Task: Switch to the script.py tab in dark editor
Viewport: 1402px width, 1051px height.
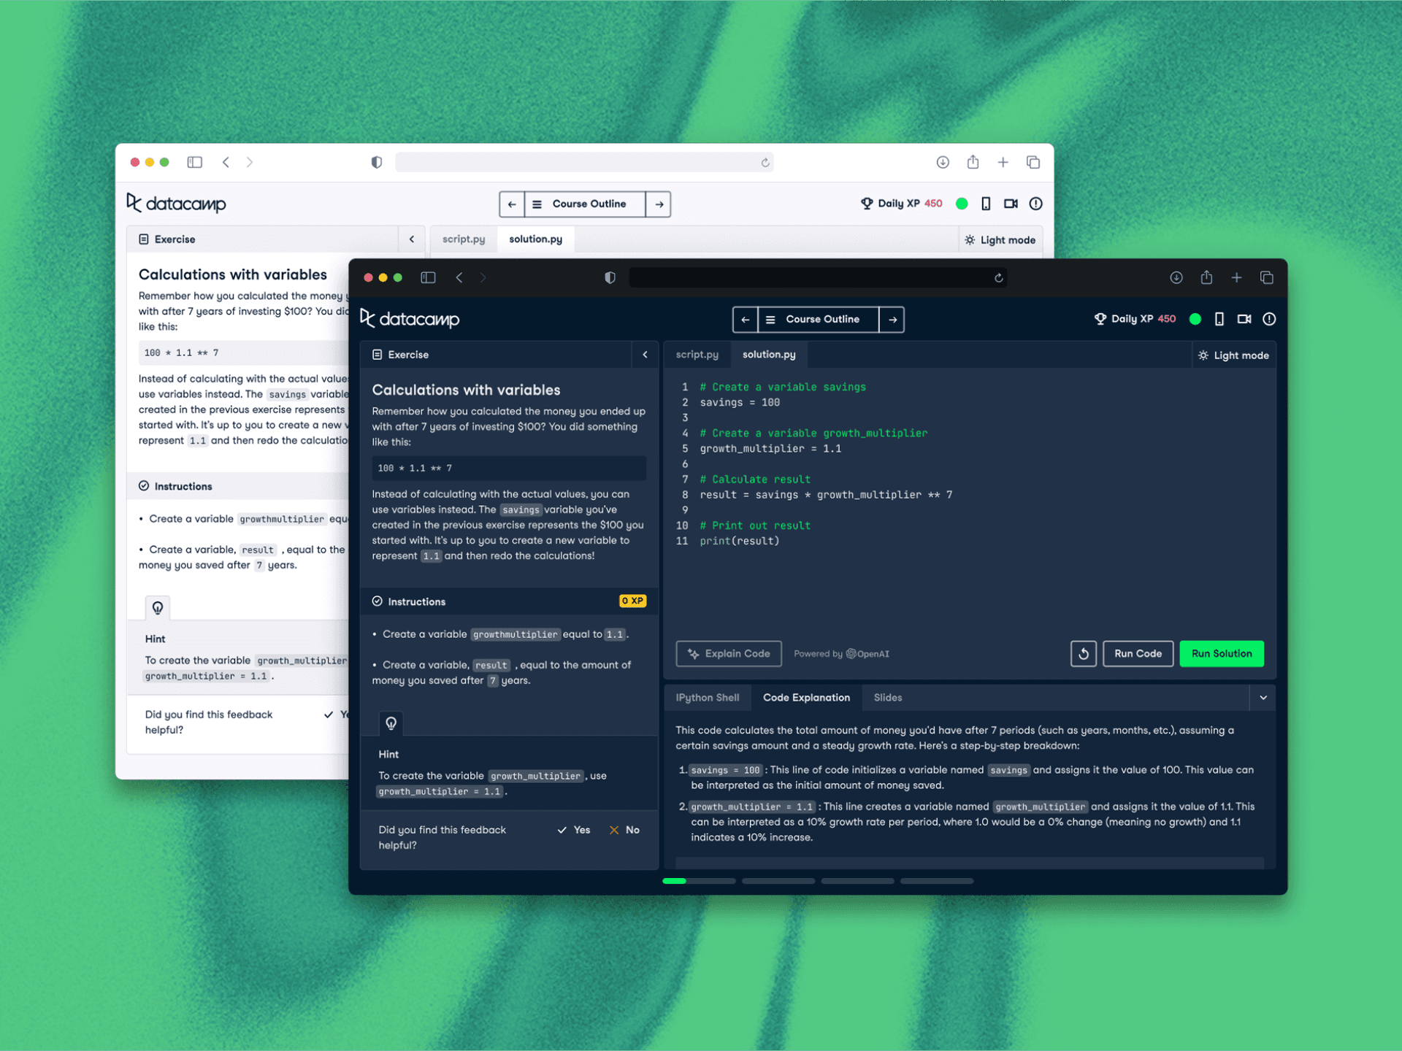Action: (x=697, y=355)
